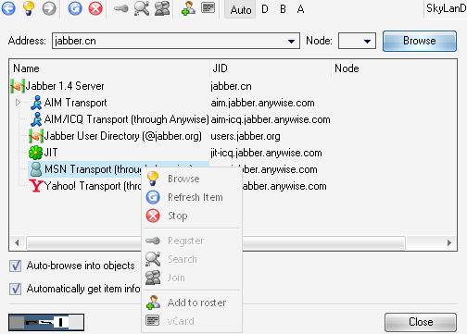Open the Address dropdown list
This screenshot has height=334, width=467.
pos(291,41)
